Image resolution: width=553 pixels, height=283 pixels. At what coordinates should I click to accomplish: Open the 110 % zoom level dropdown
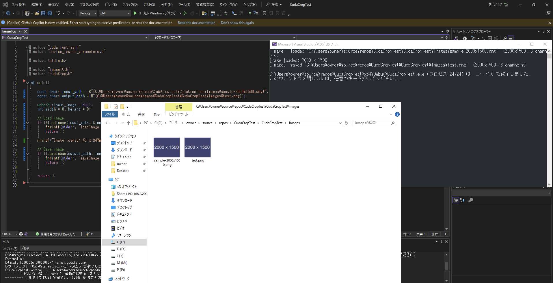tap(10, 234)
